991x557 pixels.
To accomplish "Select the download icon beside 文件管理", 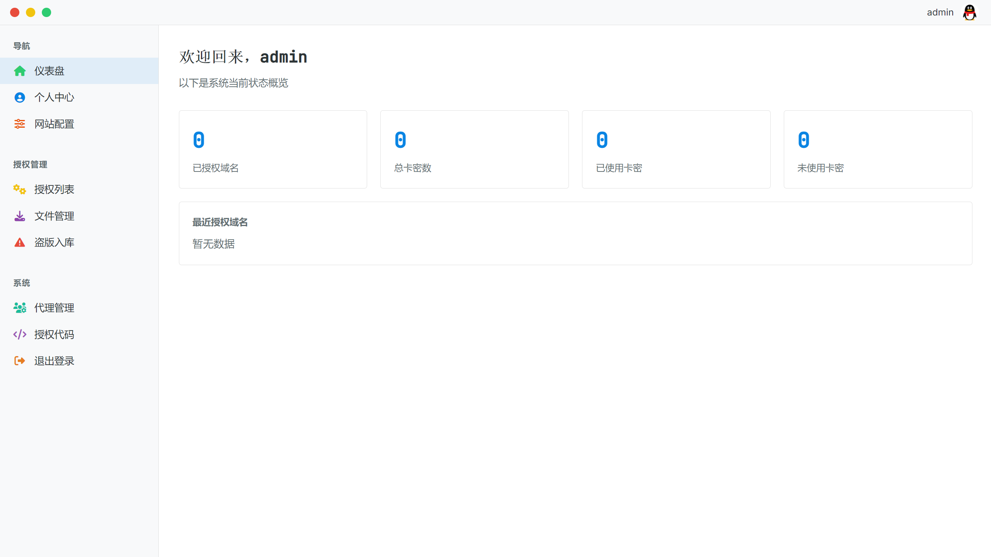I will point(19,216).
